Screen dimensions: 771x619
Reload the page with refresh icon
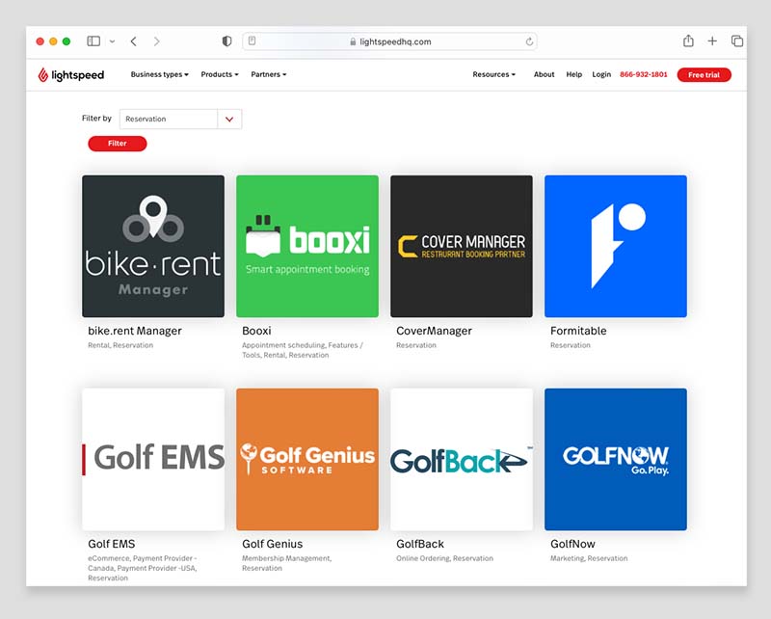pos(529,41)
